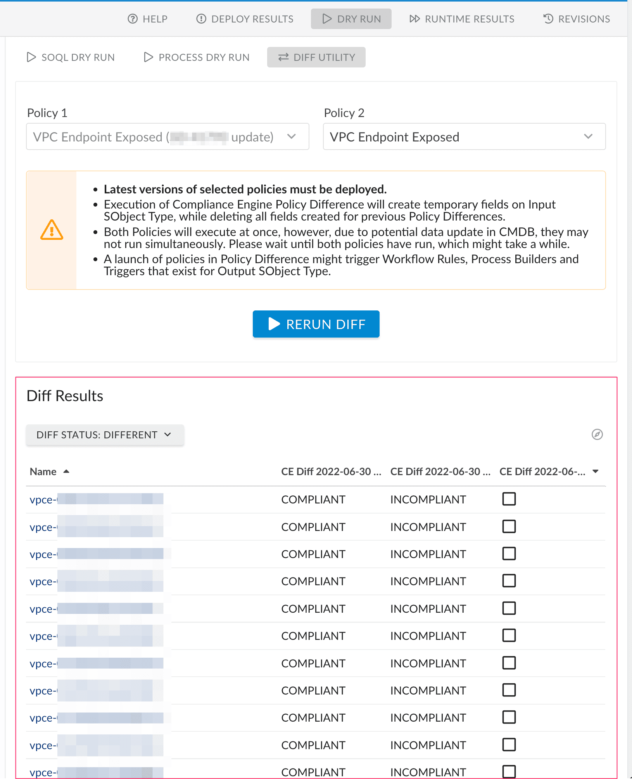Sort rows using the Name column arrow

point(66,471)
